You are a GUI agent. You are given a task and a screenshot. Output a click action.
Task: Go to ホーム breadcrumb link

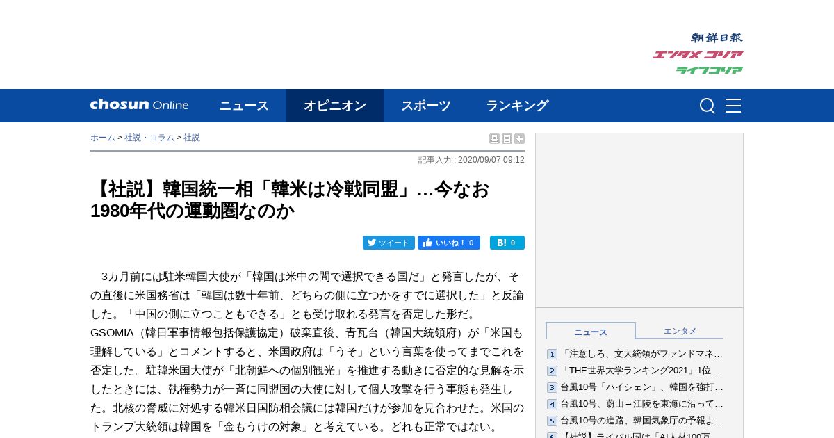point(103,138)
